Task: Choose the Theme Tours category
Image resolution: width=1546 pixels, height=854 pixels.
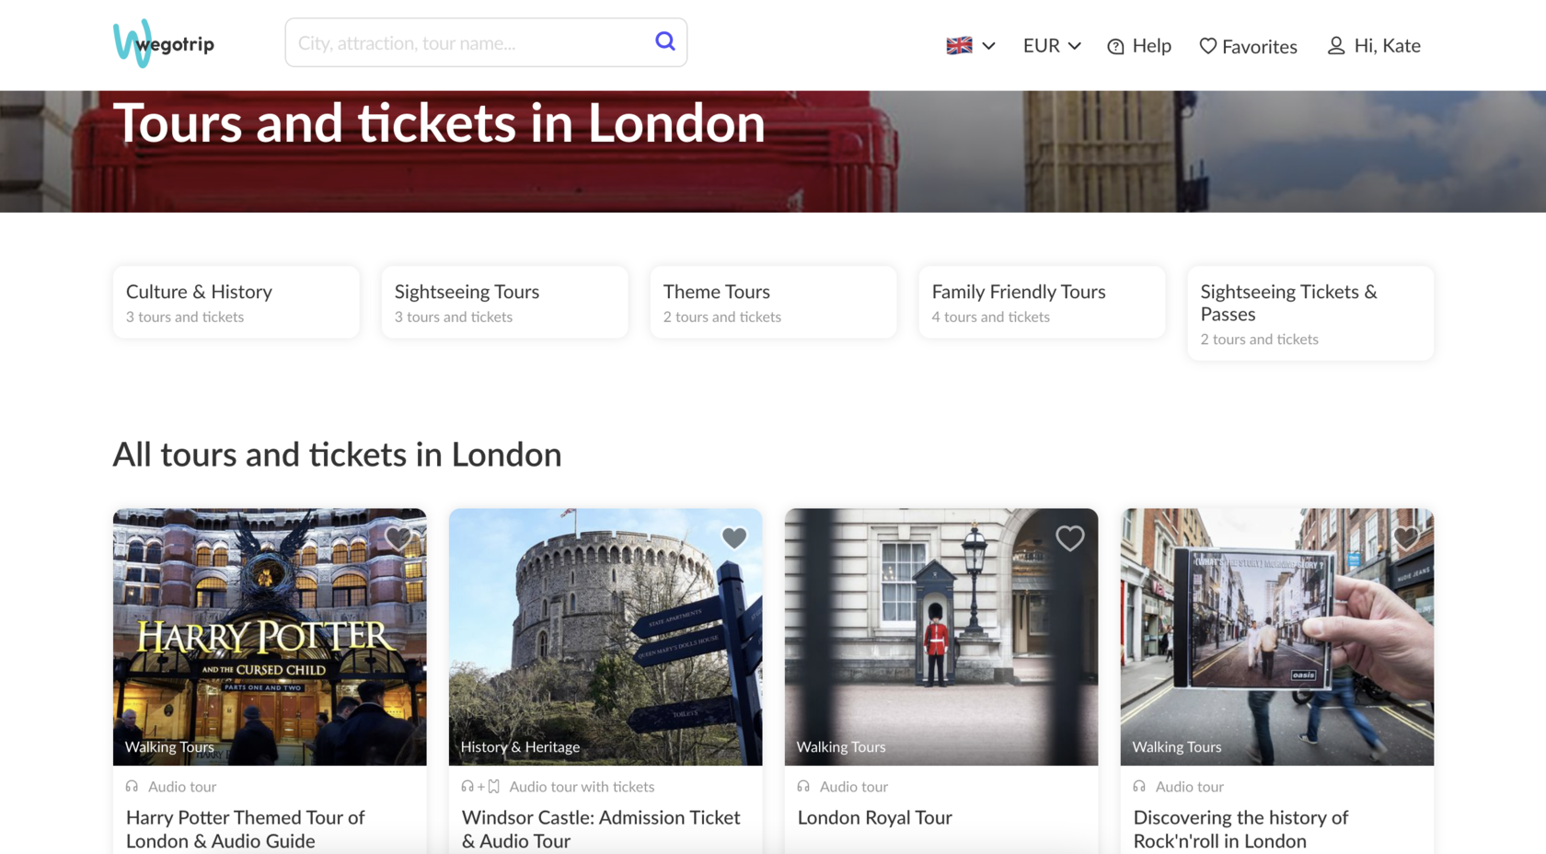Action: tap(774, 302)
